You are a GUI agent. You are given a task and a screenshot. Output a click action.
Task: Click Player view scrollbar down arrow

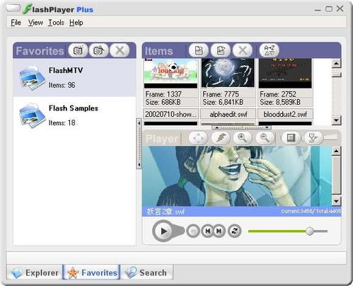pos(336,201)
